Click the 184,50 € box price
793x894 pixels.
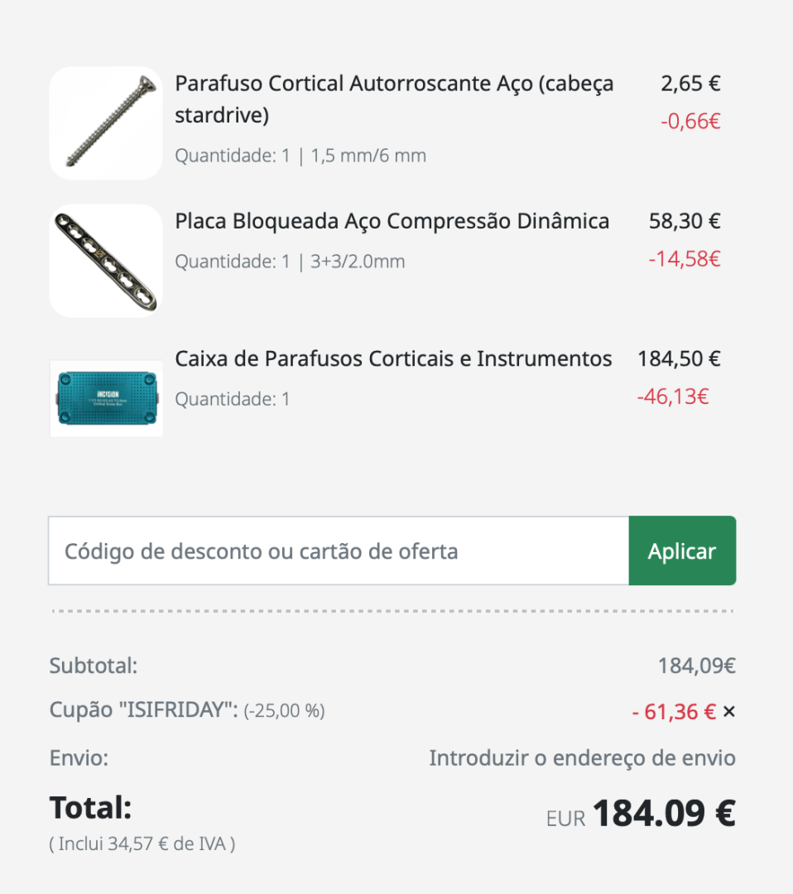pos(679,359)
